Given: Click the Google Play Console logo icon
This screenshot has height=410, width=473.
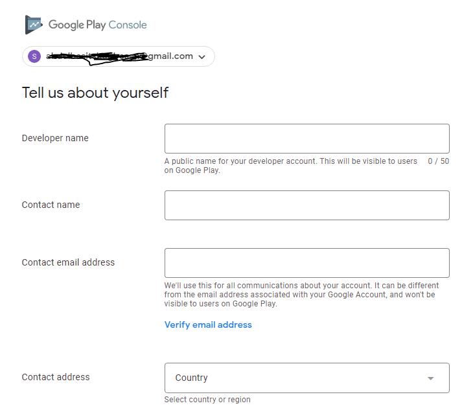Looking at the screenshot, I should tap(34, 25).
